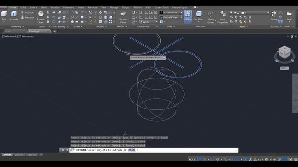
Task: Choose the Presspull tool
Action: pyautogui.click(x=28, y=17)
